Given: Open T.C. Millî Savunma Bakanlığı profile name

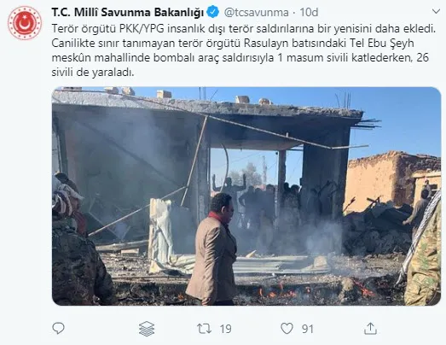Looking at the screenshot, I should click(x=128, y=12).
